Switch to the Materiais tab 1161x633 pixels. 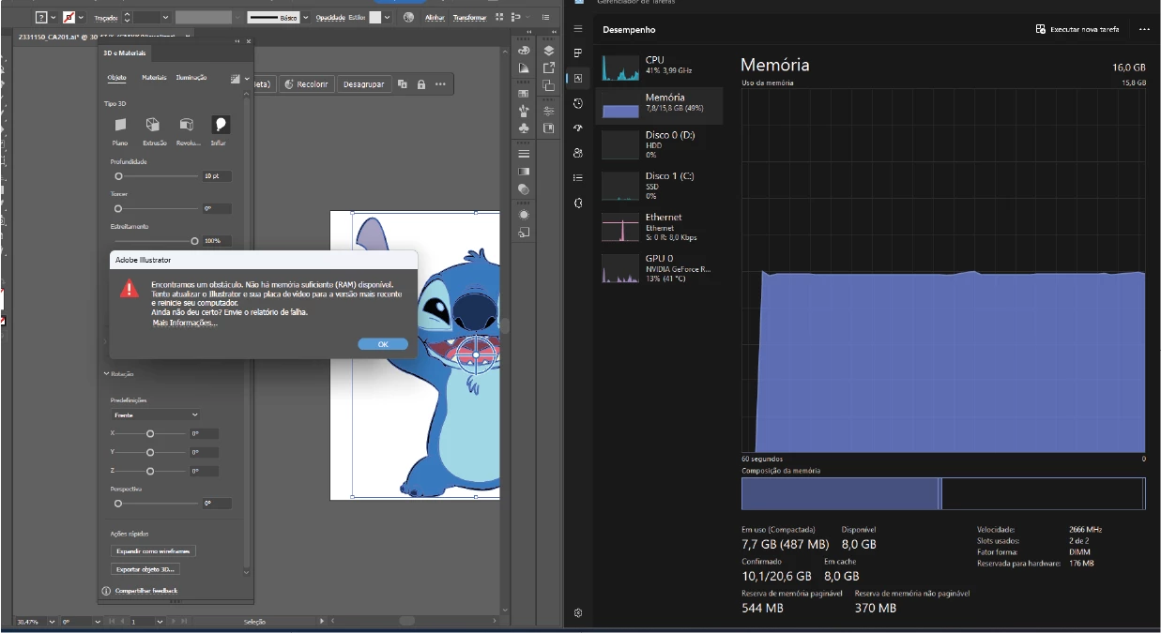pyautogui.click(x=154, y=78)
